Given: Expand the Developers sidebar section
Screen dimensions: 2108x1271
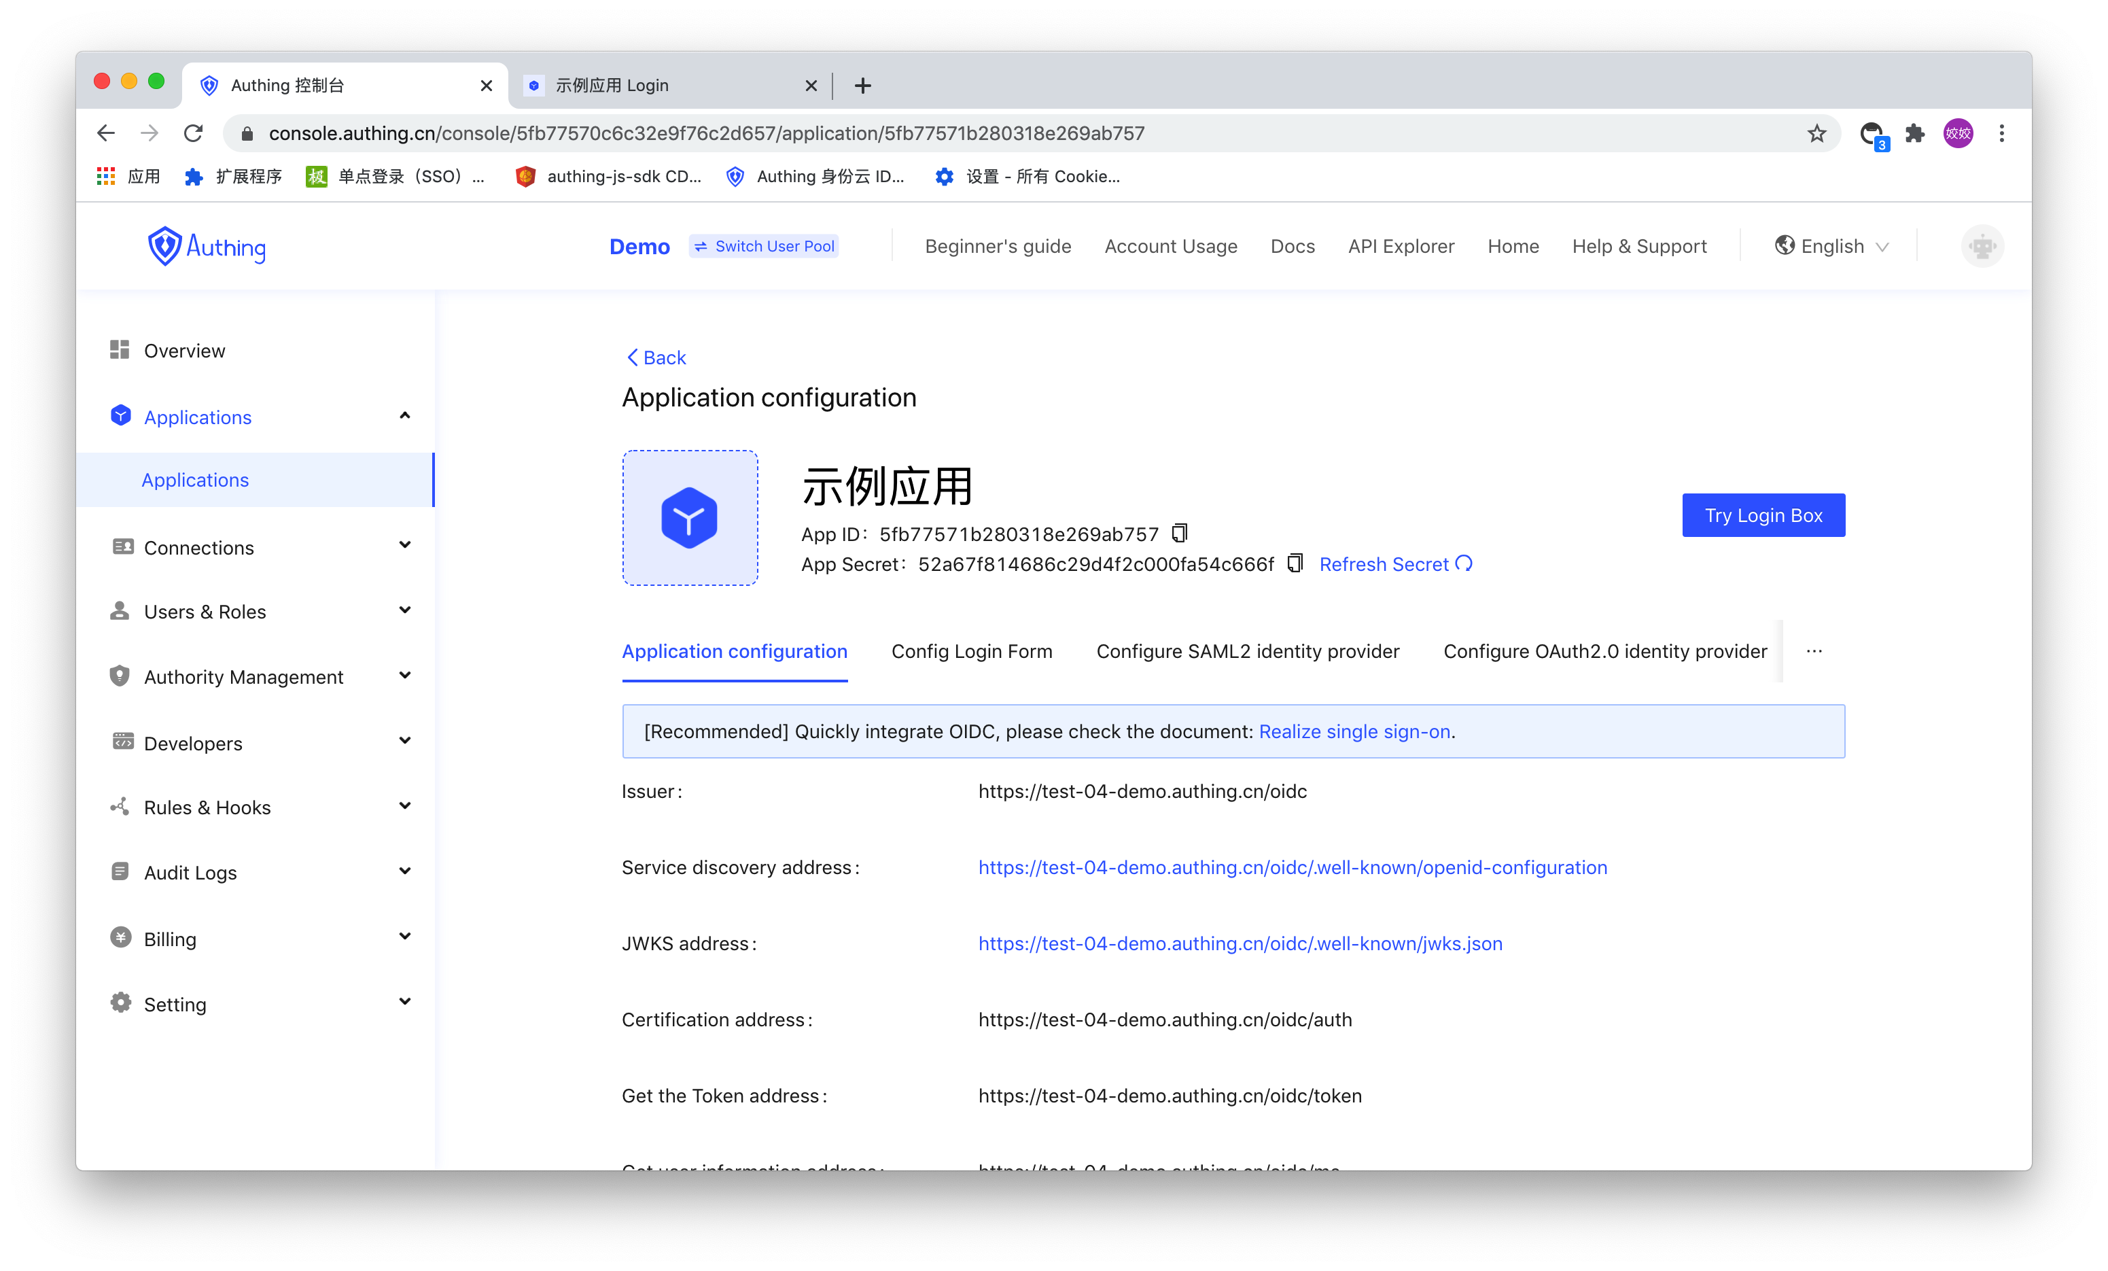Looking at the screenshot, I should 404,742.
